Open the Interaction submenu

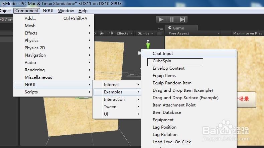pyautogui.click(x=117, y=99)
